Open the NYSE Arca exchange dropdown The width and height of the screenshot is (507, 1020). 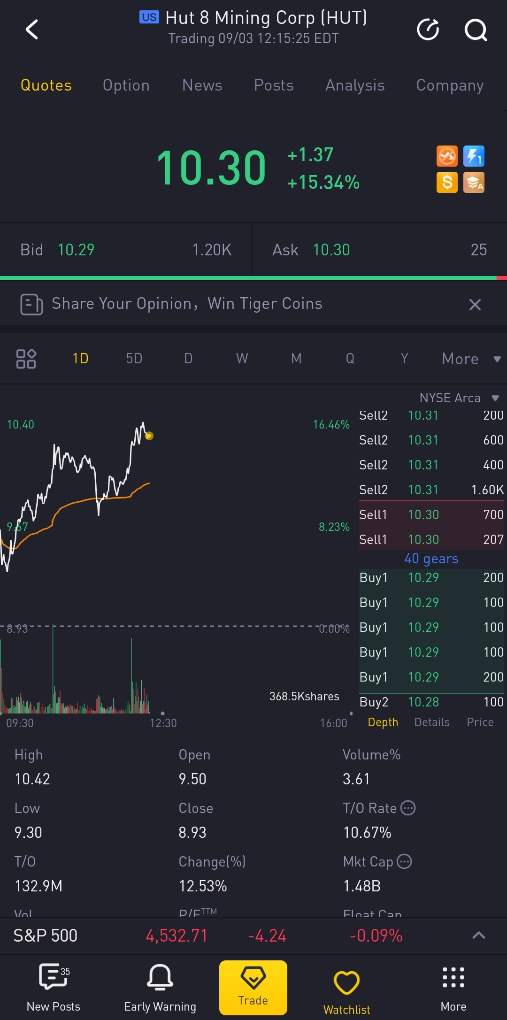click(x=459, y=398)
